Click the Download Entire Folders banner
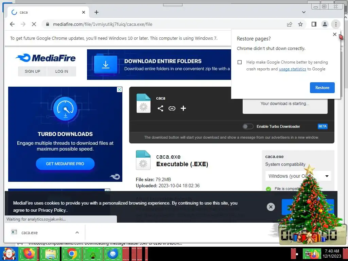This screenshot has width=348, height=261. [159, 65]
